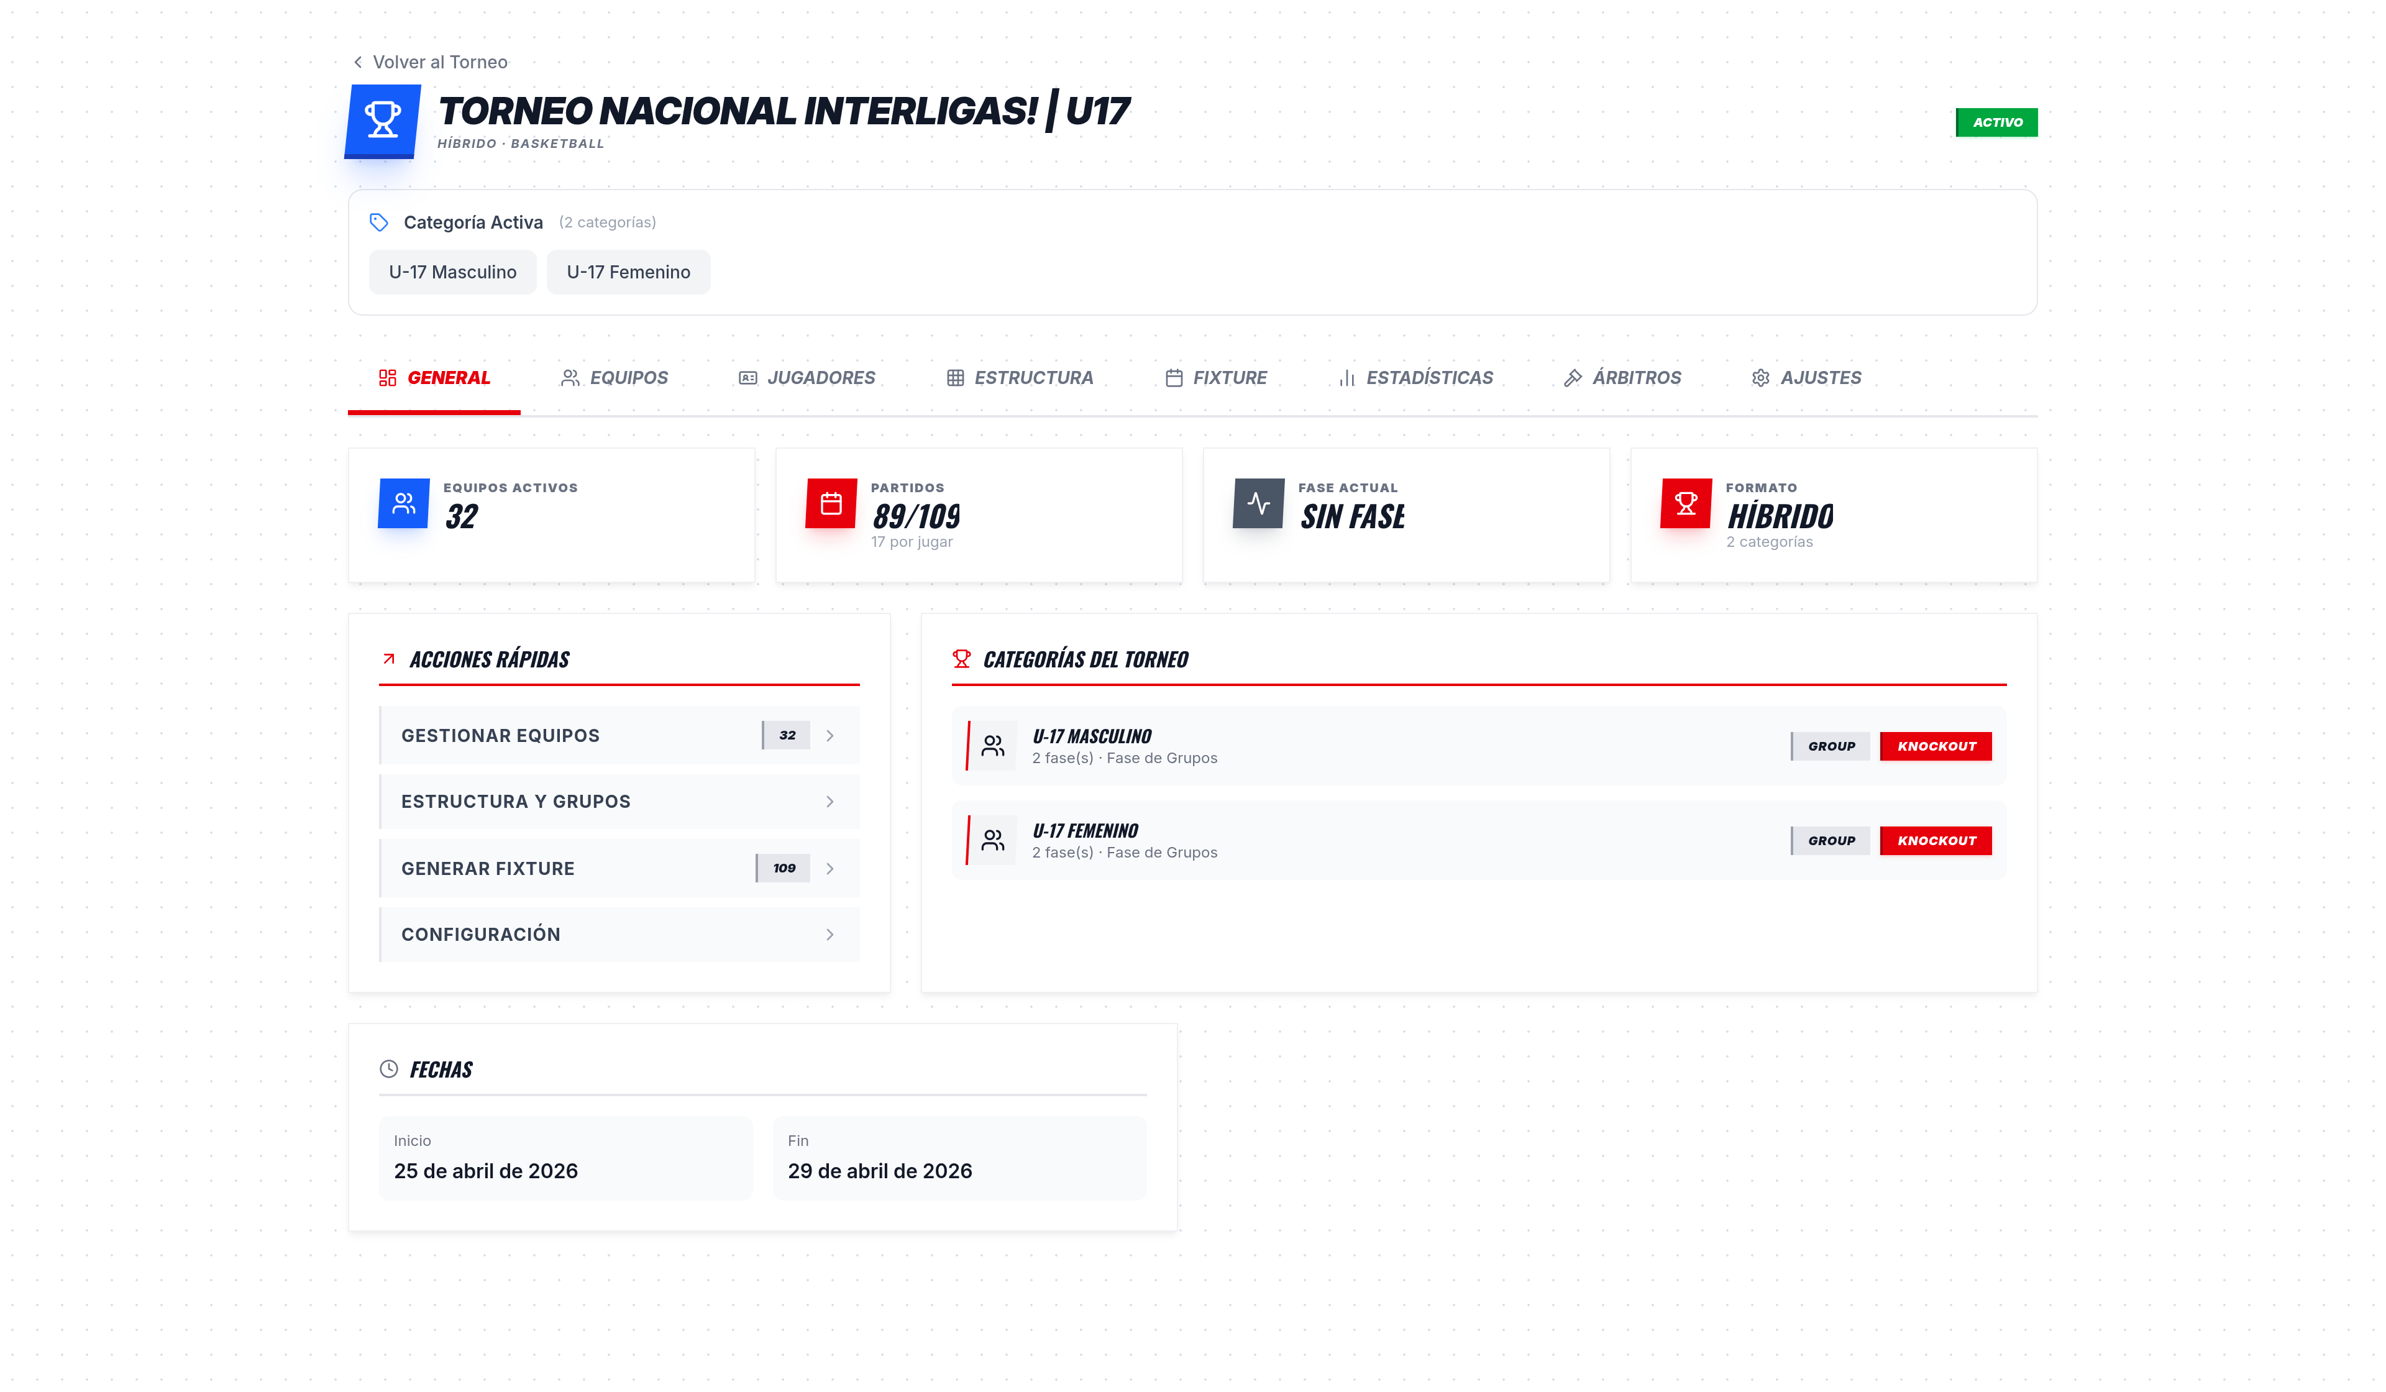Open the chevron on Configuración row
Image resolution: width=2386 pixels, height=1392 pixels.
(830, 935)
